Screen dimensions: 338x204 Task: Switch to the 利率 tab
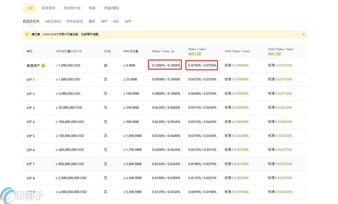click(92, 8)
